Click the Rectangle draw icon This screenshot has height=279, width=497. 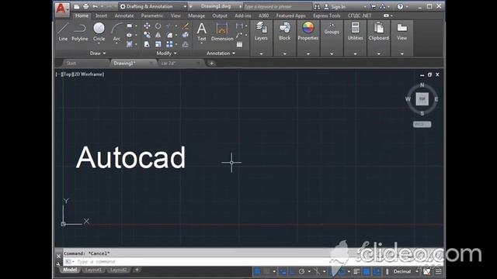pos(130,26)
